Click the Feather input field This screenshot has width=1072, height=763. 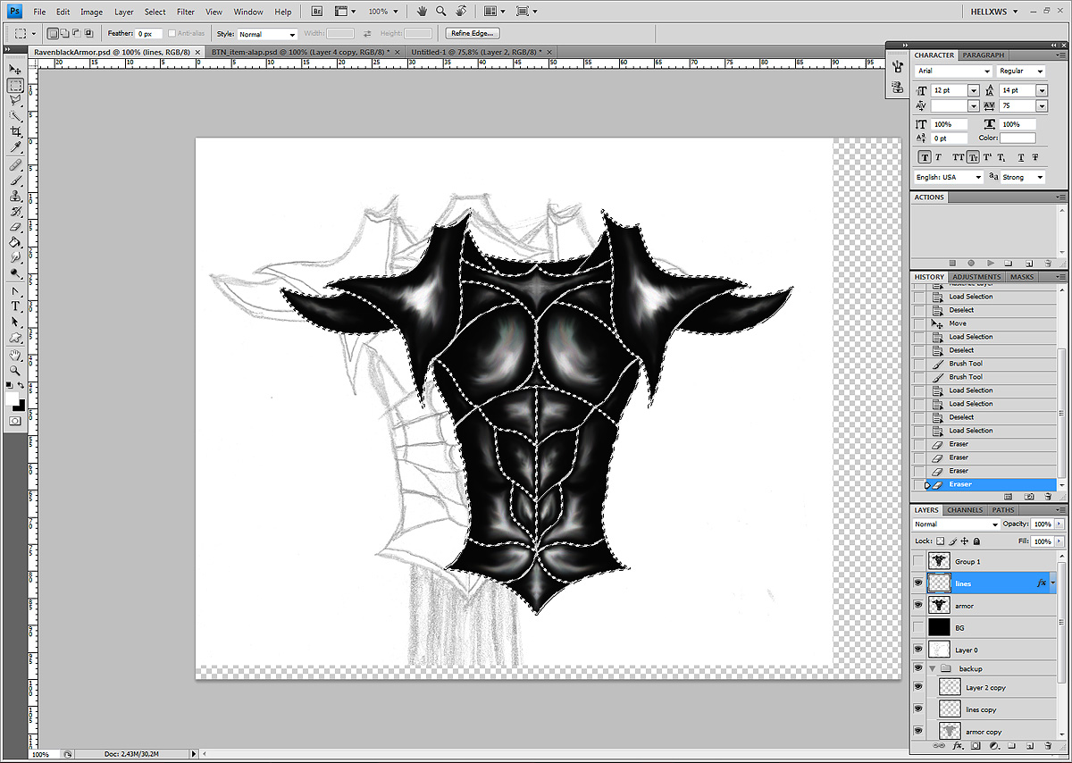pyautogui.click(x=148, y=34)
